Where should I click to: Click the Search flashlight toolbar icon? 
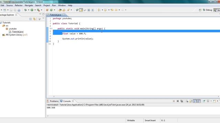click(x=68, y=10)
